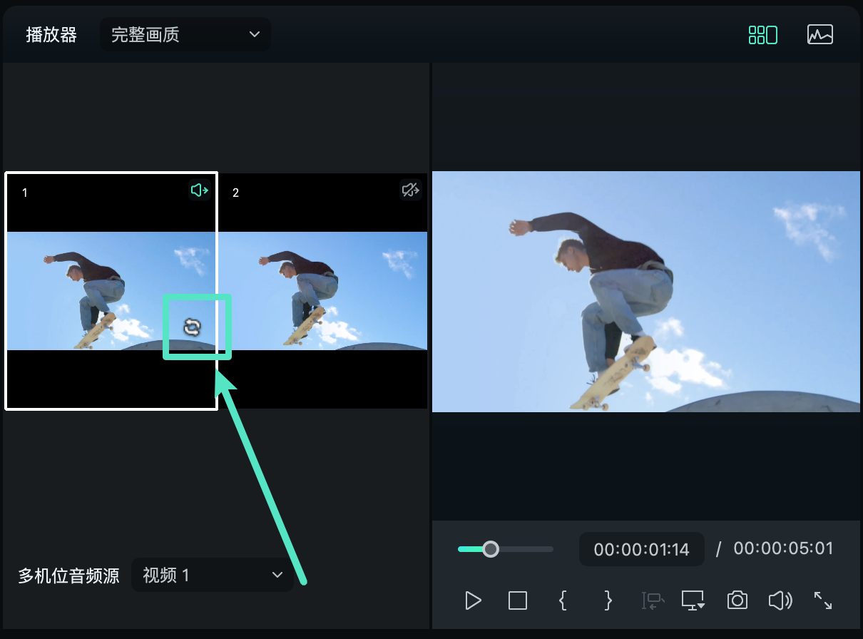Select the multicam grid view icon
This screenshot has width=863, height=639.
point(762,34)
